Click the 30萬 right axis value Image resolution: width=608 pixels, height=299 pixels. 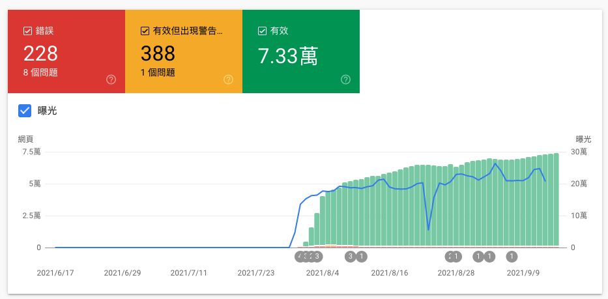point(578,152)
